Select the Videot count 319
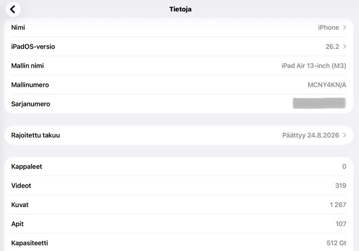Viewport: 359px width, 251px height. coord(340,186)
